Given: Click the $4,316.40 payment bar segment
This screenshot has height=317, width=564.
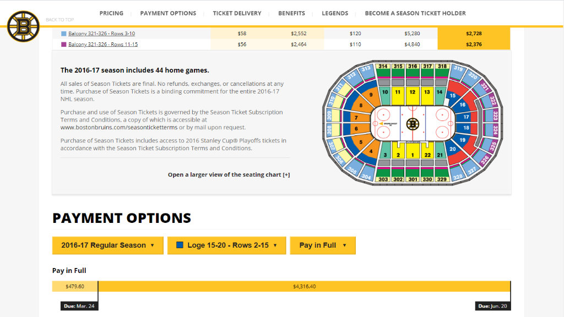Looking at the screenshot, I should pos(304,286).
